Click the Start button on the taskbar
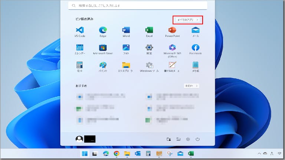The image size is (285, 160). [x=85, y=154]
